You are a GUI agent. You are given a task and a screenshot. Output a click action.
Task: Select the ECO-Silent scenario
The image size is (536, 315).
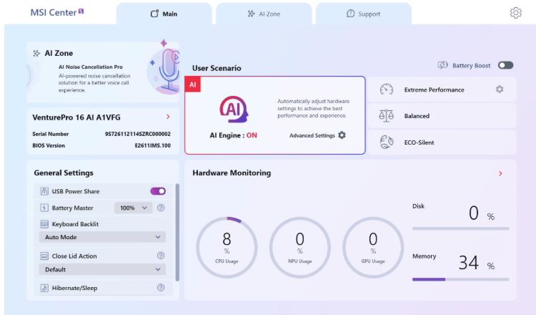coord(442,142)
